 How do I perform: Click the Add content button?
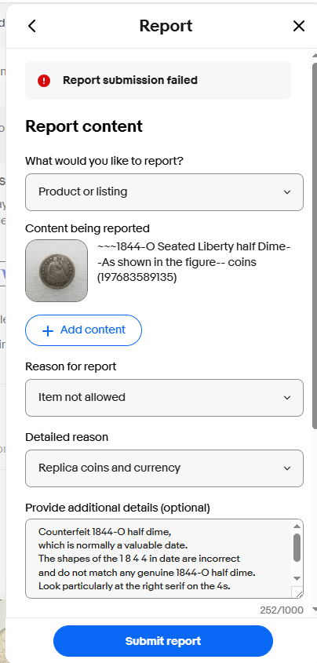[84, 330]
